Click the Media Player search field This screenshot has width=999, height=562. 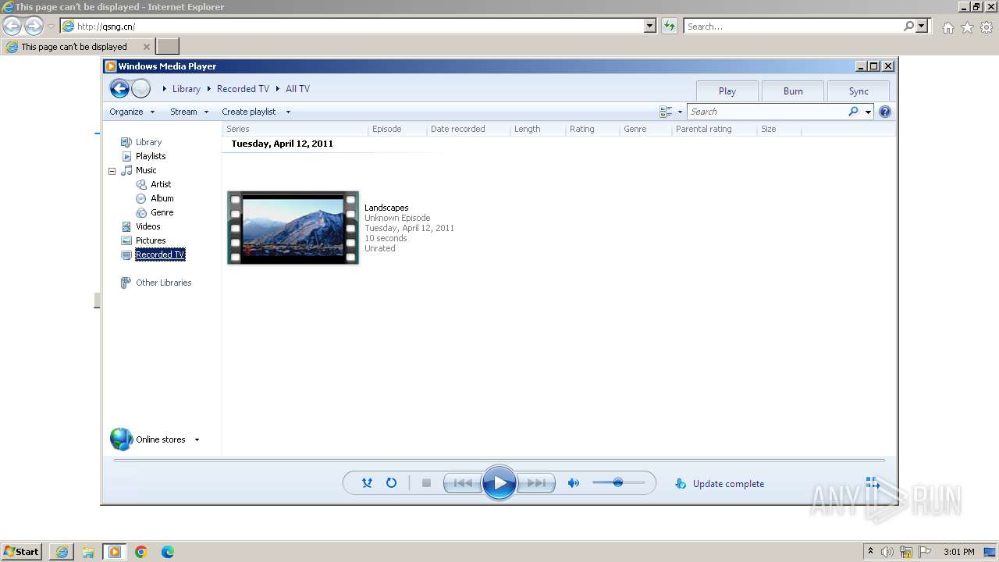[769, 112]
